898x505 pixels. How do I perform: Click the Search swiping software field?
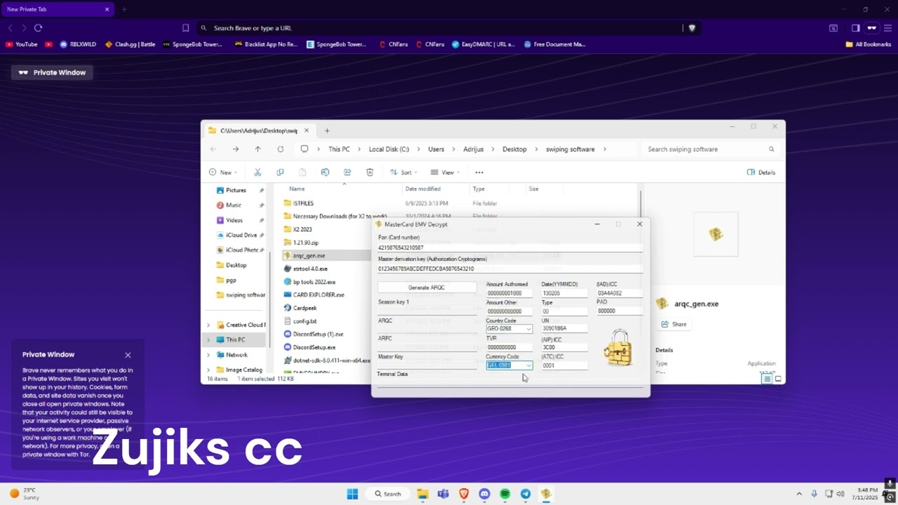[710, 149]
